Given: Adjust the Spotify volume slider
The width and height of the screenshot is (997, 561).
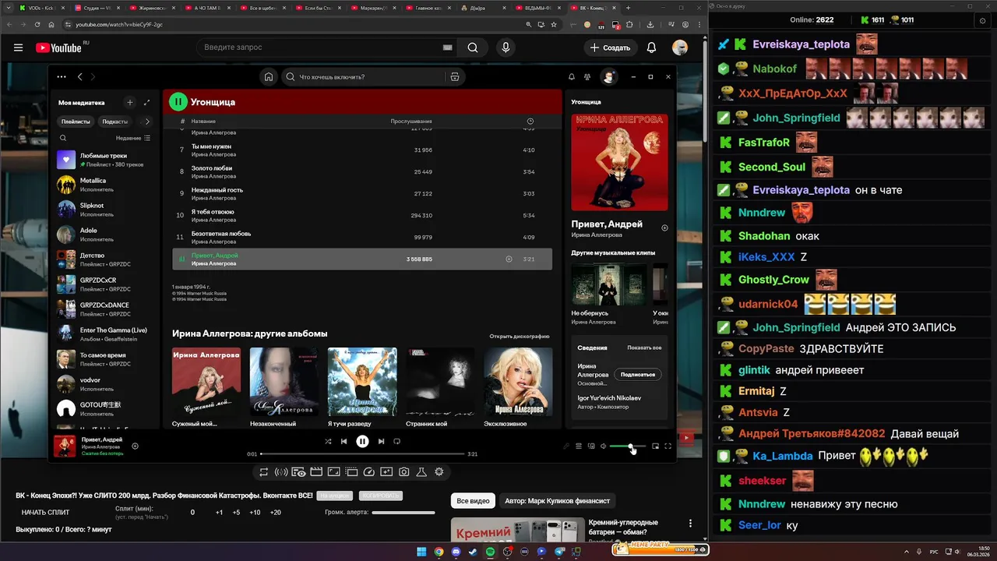Looking at the screenshot, I should click(x=627, y=446).
